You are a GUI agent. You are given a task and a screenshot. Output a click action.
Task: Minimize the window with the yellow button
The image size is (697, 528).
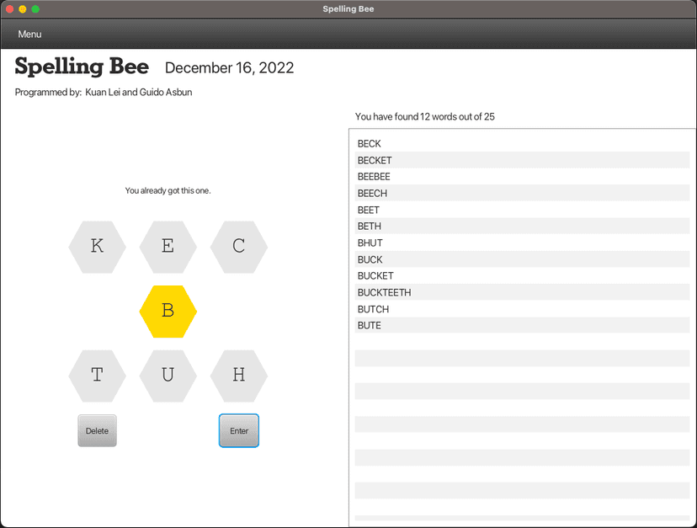[22, 9]
